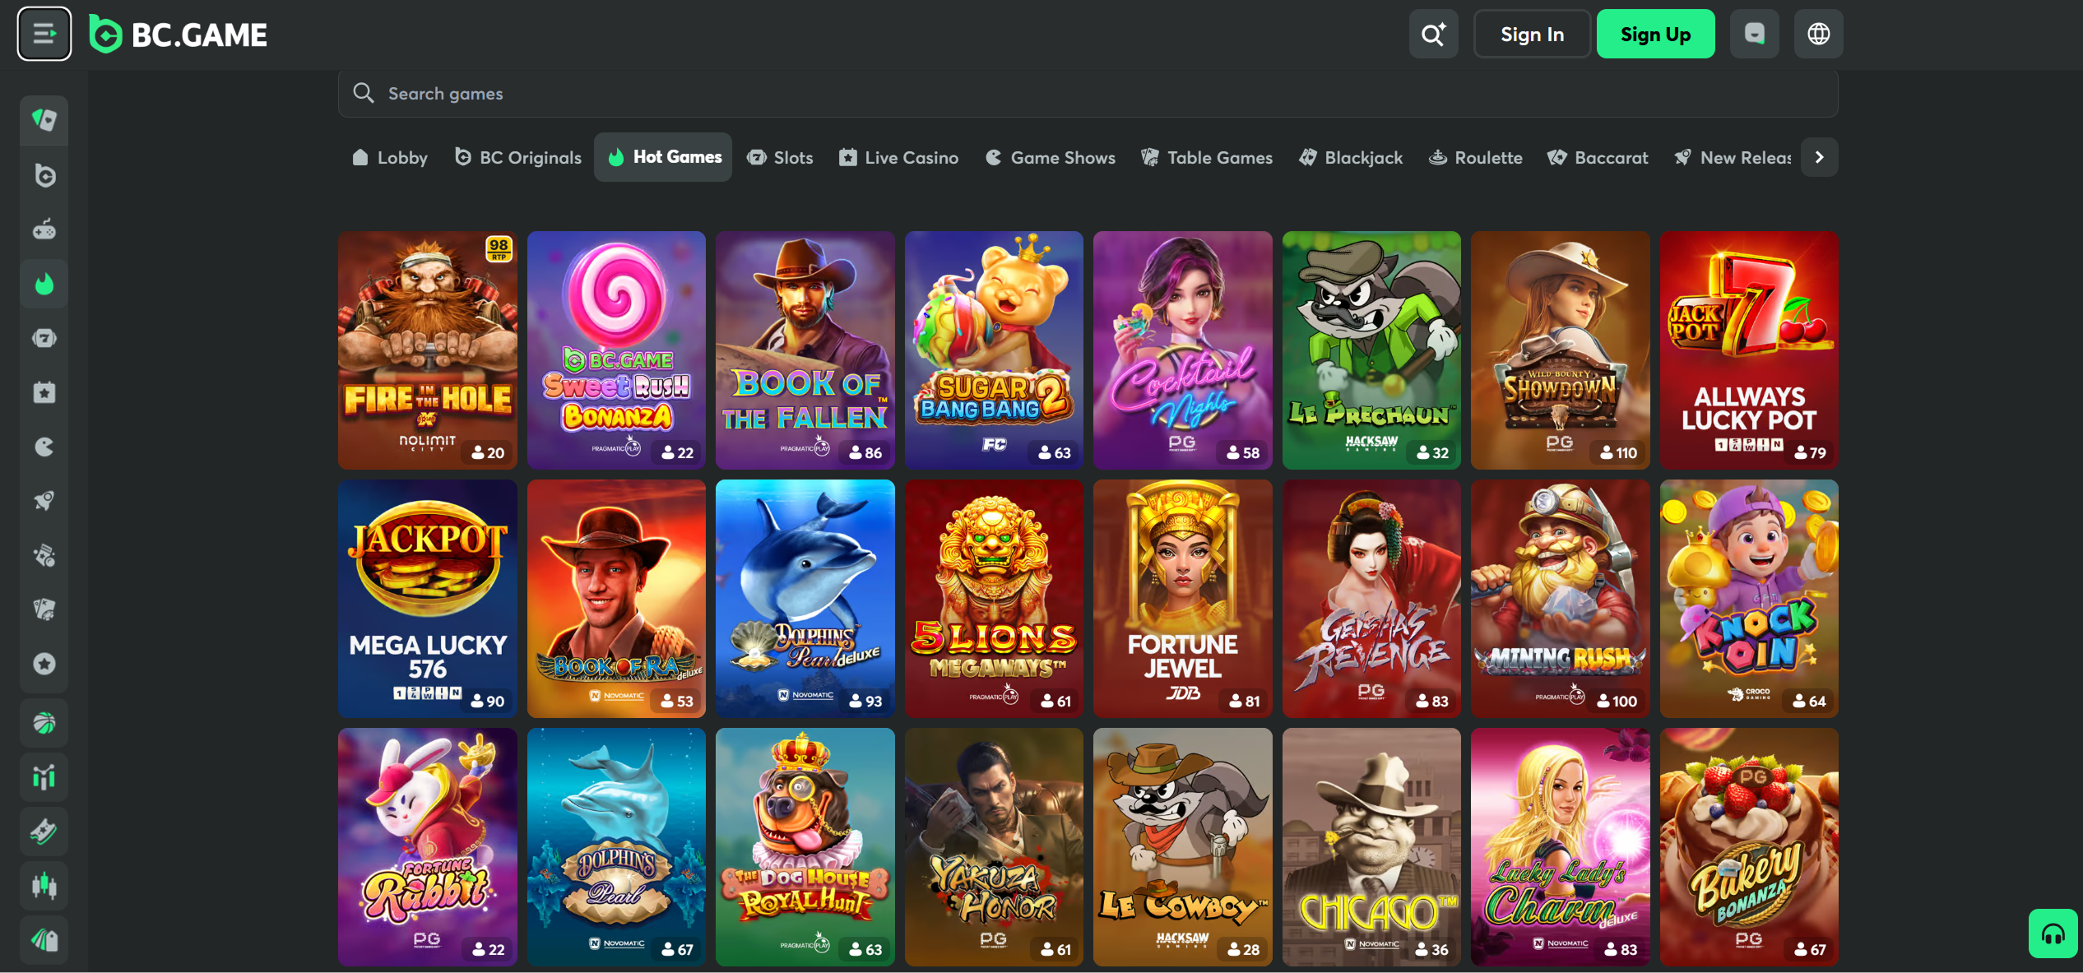The height and width of the screenshot is (973, 2083).
Task: Open the Baccarat tab
Action: (x=1598, y=157)
